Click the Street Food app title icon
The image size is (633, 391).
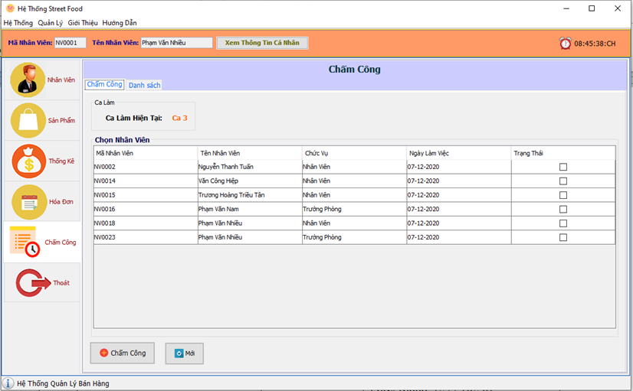(x=10, y=8)
